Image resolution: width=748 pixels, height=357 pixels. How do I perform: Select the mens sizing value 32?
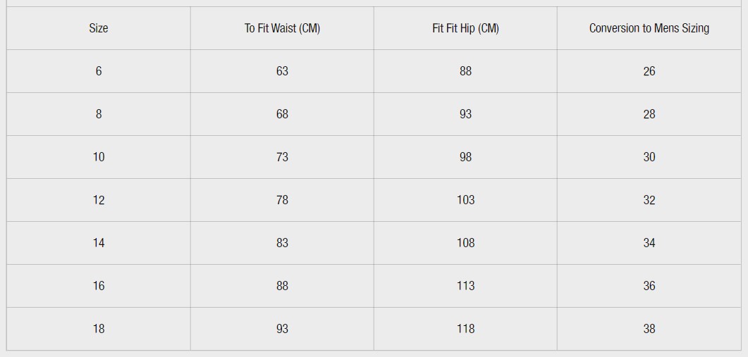pyautogui.click(x=649, y=200)
